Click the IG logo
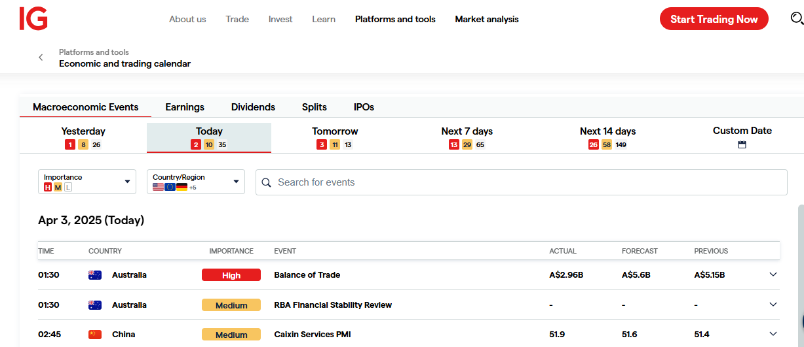Viewport: 804px width, 347px height. pos(33,19)
